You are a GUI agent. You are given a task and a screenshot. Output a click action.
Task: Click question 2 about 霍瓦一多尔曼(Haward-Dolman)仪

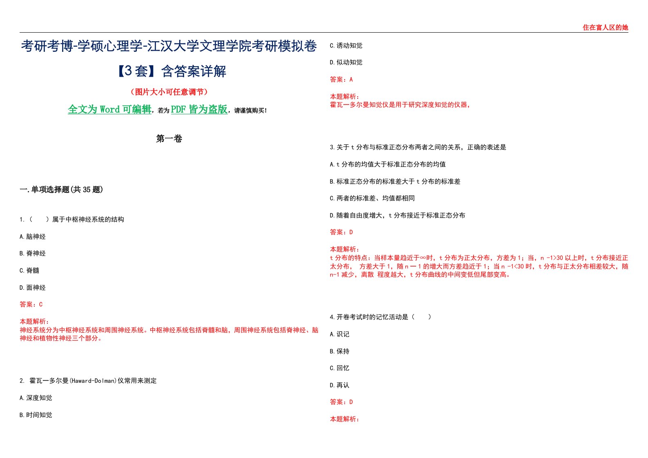pos(88,381)
